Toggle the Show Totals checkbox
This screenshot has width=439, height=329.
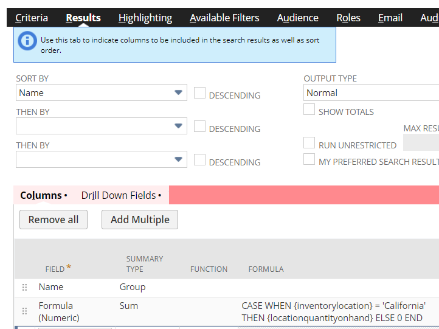(x=309, y=109)
